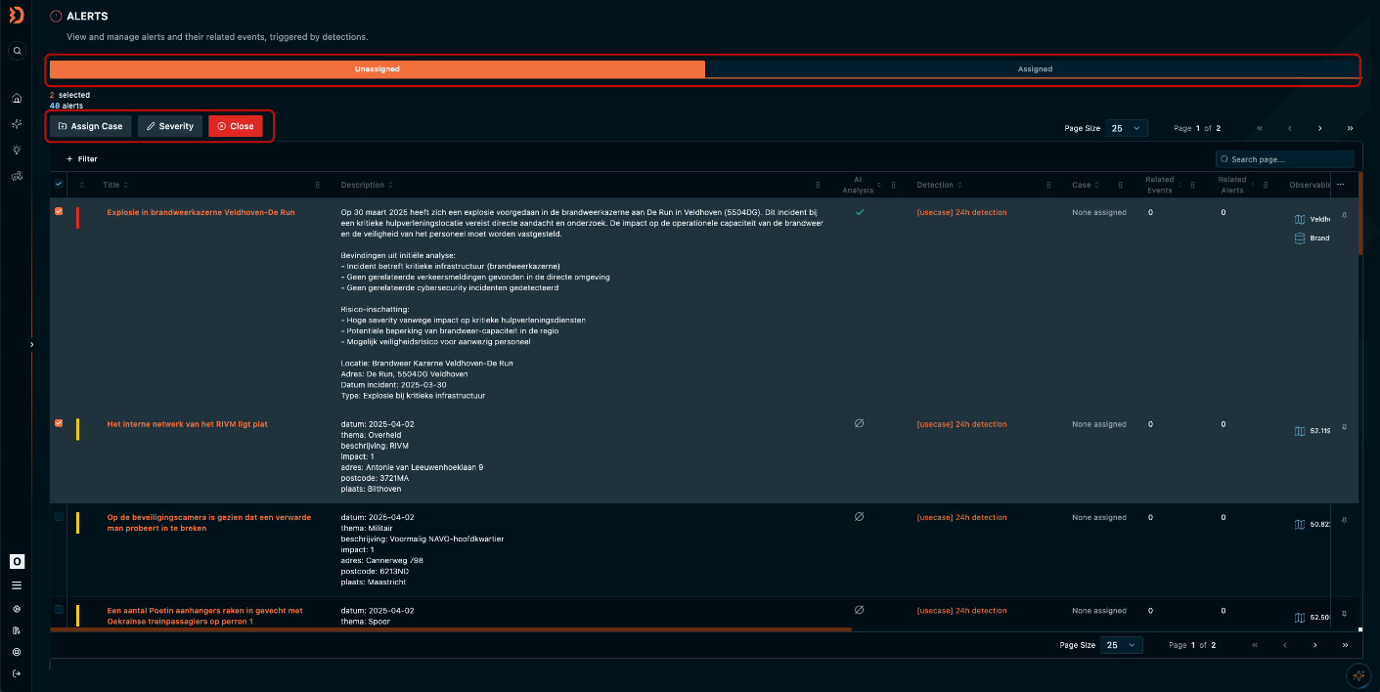This screenshot has height=692, width=1380.
Task: Open the hamburger menu icon in sidebar
Action: [x=17, y=585]
